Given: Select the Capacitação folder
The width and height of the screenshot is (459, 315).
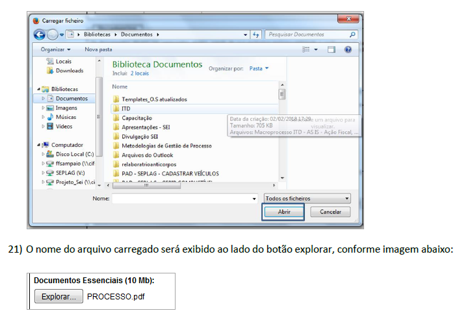Looking at the screenshot, I should (x=137, y=118).
